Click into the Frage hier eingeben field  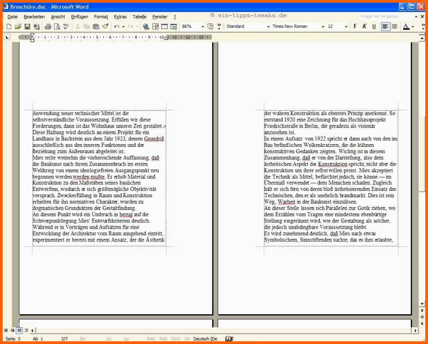387,17
